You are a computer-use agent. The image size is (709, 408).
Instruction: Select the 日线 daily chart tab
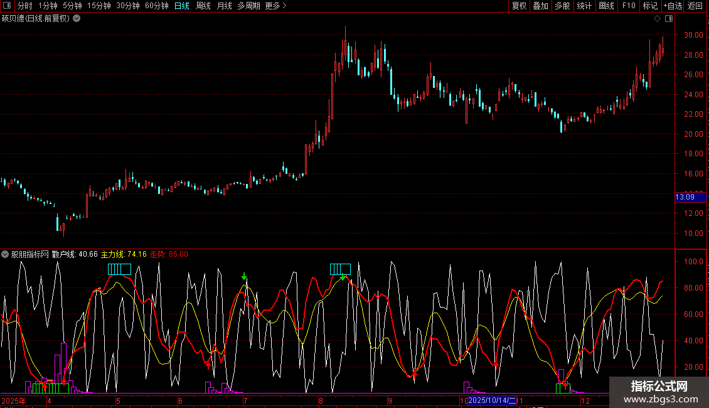[182, 6]
